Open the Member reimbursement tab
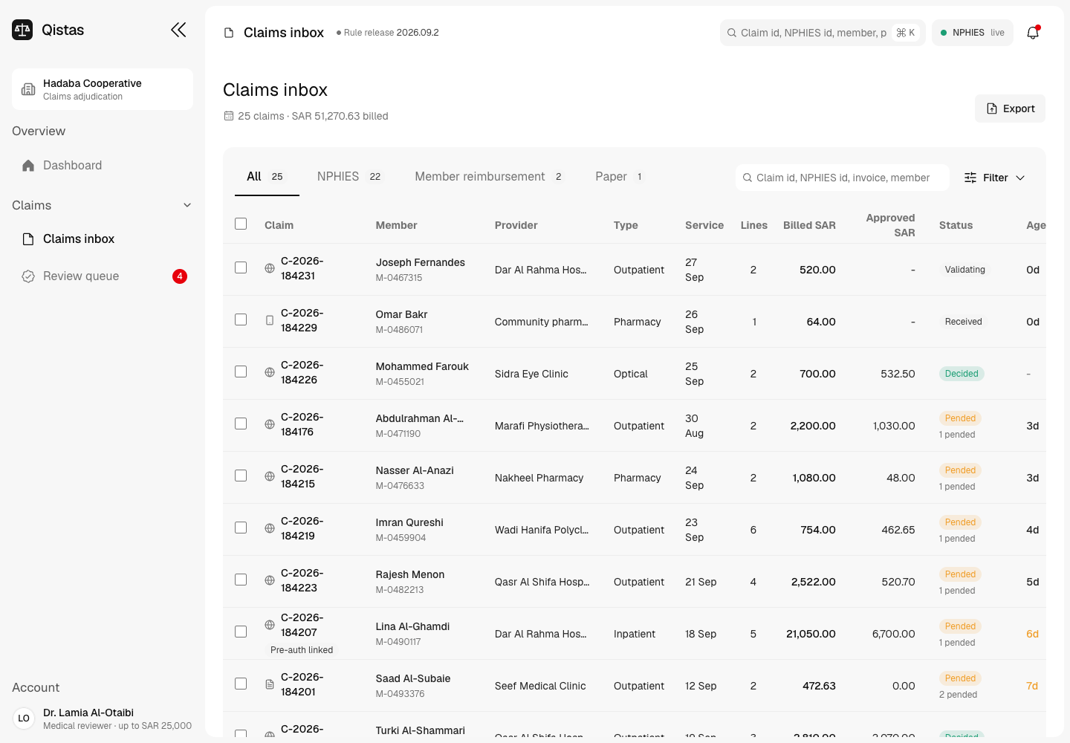The image size is (1070, 743). click(x=489, y=177)
